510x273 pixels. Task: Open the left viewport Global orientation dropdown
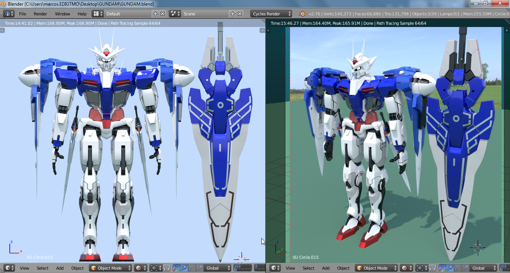click(217, 268)
